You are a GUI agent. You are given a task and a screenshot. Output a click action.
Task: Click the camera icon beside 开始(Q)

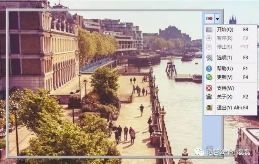(209, 30)
